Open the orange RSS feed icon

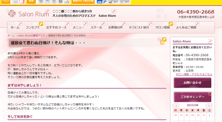click(x=162, y=43)
